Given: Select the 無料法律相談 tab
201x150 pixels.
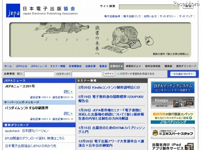Looking at the screenshot, I should (153, 66).
